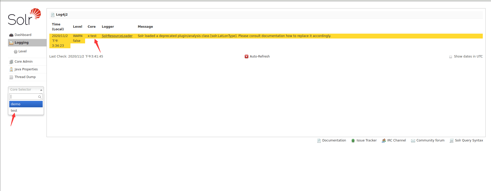Toggle the Auto-Refresh option

point(257,56)
